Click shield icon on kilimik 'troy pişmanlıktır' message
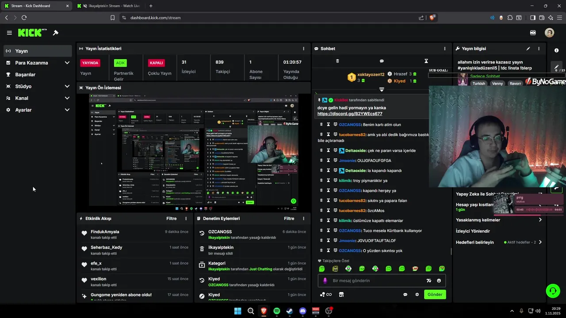This screenshot has width=566, height=318. pos(336,181)
